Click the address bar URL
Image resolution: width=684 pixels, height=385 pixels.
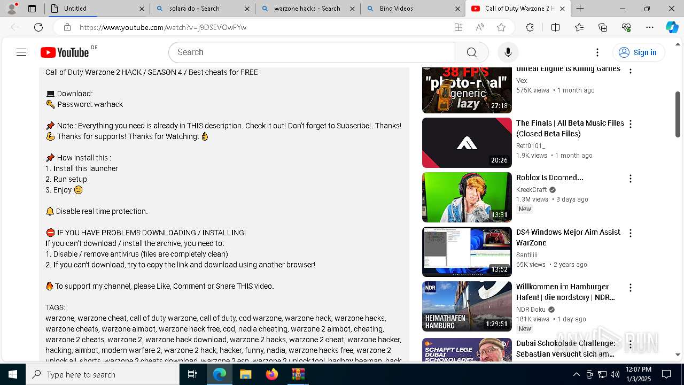pos(163,27)
